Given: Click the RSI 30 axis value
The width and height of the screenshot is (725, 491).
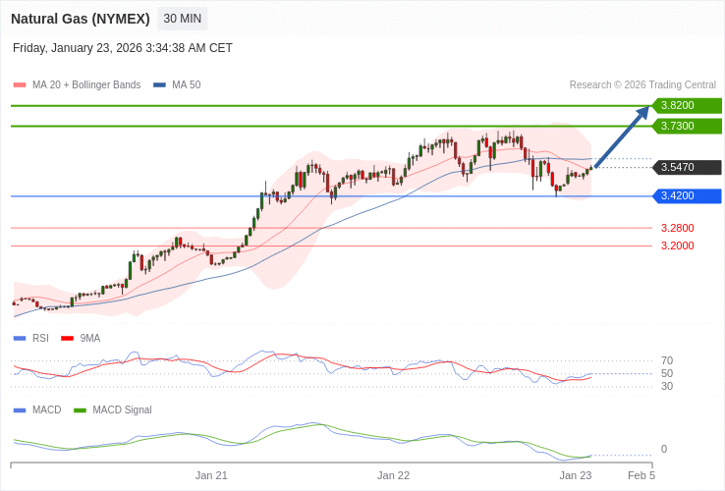Looking at the screenshot, I should click(x=667, y=386).
